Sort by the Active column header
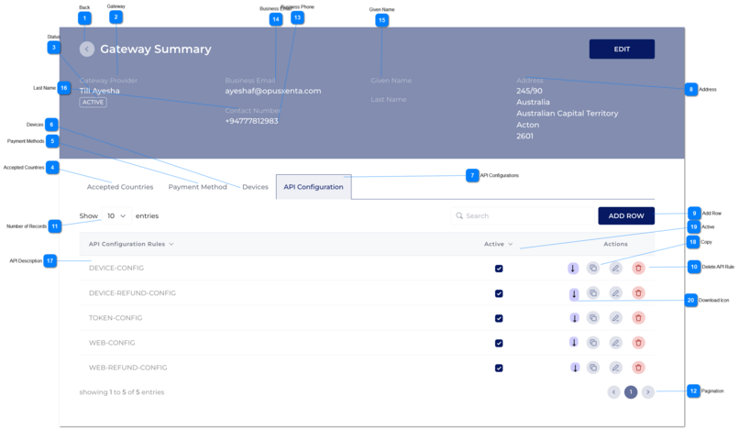The width and height of the screenshot is (739, 429). [498, 244]
